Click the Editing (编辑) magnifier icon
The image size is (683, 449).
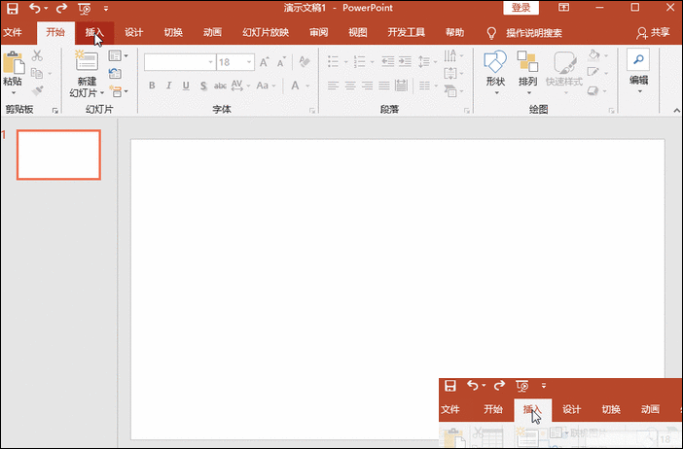pos(638,60)
